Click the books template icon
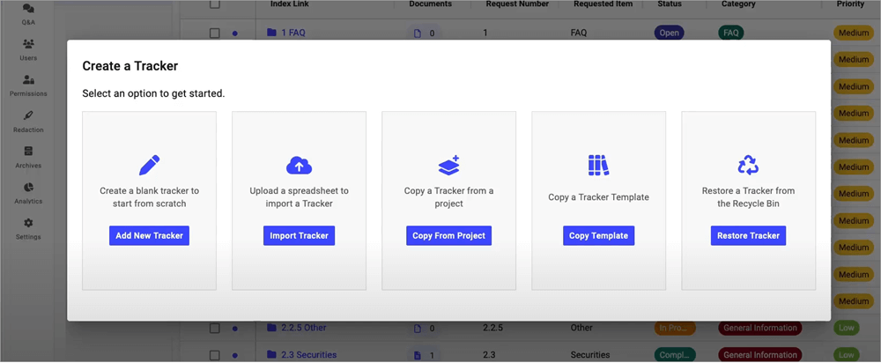The width and height of the screenshot is (881, 363). point(598,165)
